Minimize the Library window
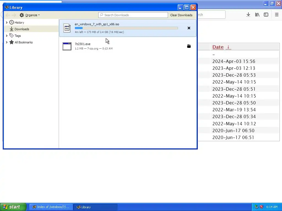The image size is (282, 211). coord(180,7)
